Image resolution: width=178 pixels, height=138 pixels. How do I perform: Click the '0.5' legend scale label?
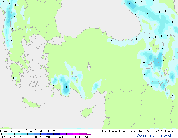point(10,137)
